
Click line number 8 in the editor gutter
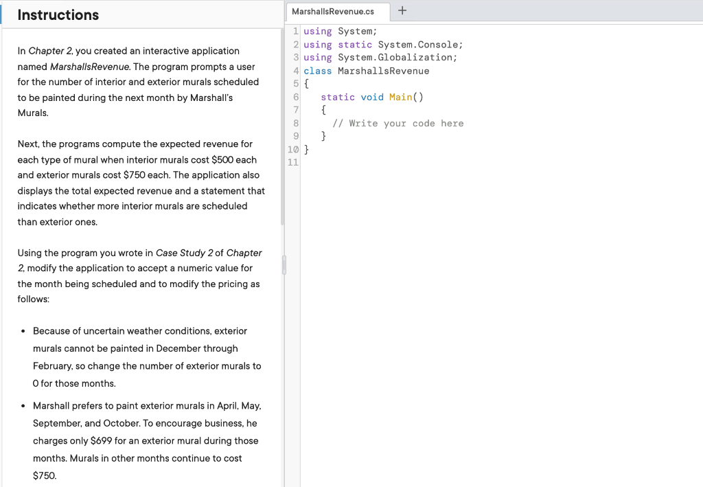296,123
